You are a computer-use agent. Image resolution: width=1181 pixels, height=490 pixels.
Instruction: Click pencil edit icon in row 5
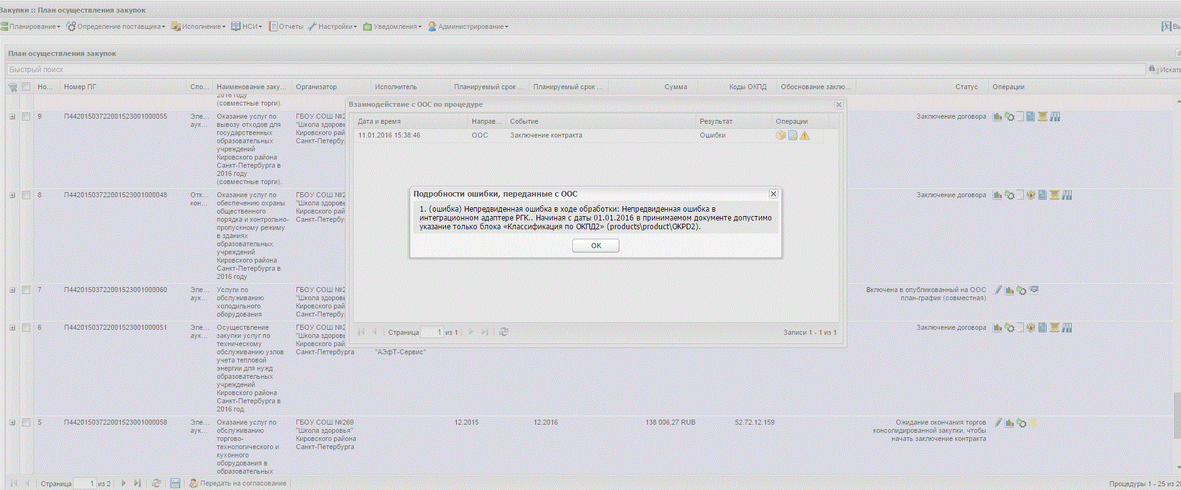tap(998, 422)
